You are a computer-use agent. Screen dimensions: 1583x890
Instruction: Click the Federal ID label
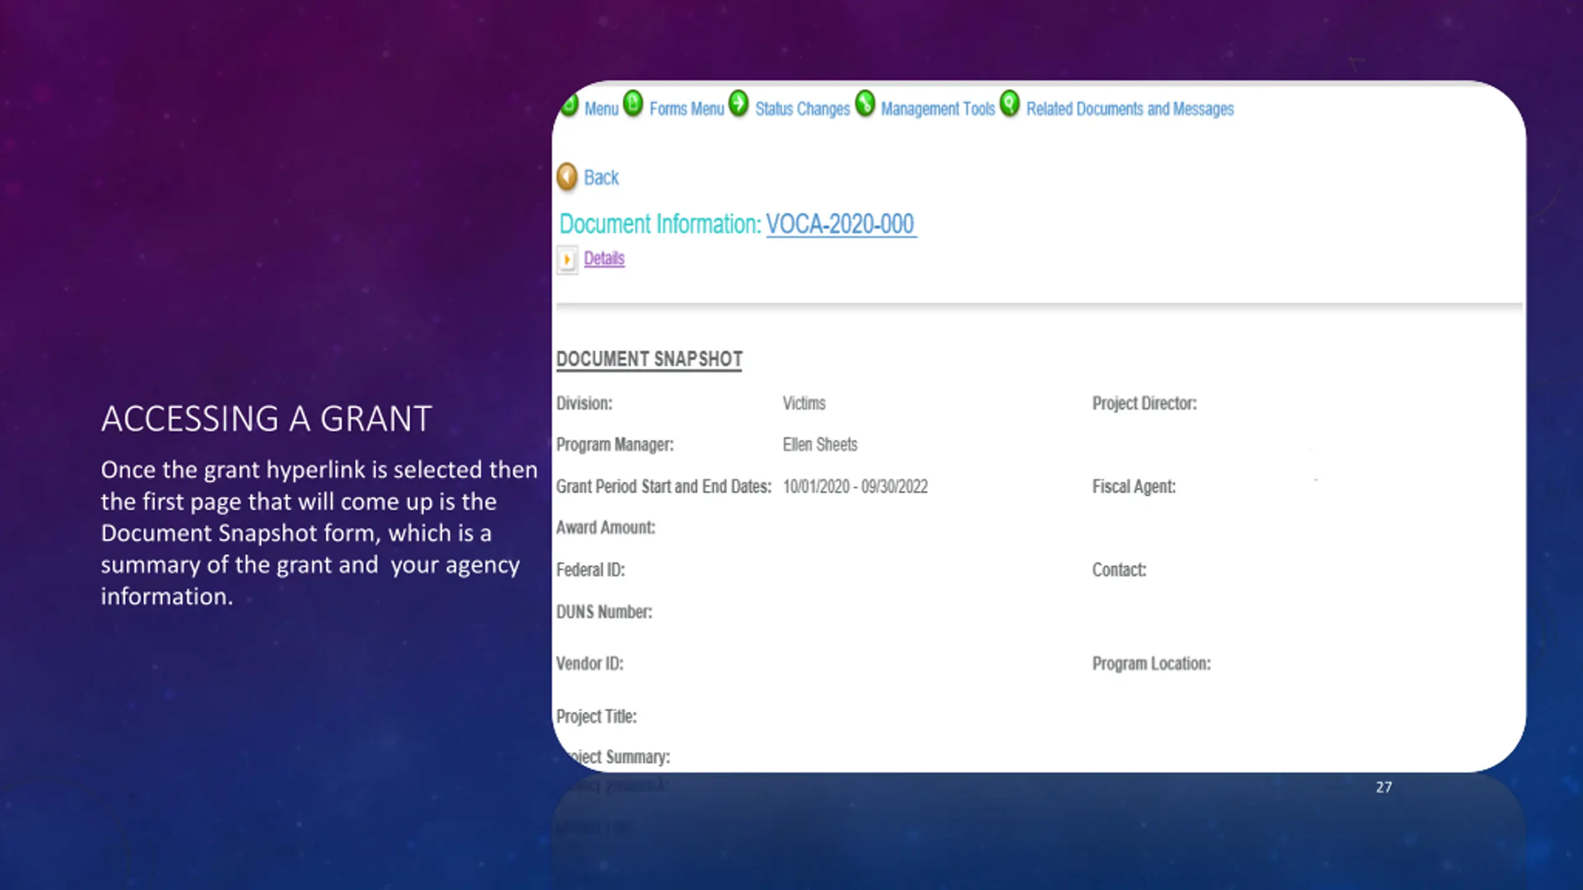(591, 569)
